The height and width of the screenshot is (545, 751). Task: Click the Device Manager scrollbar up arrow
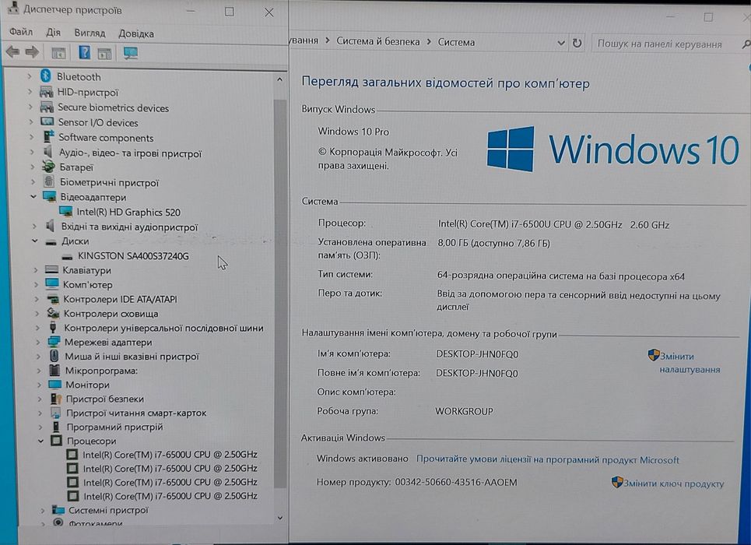279,79
